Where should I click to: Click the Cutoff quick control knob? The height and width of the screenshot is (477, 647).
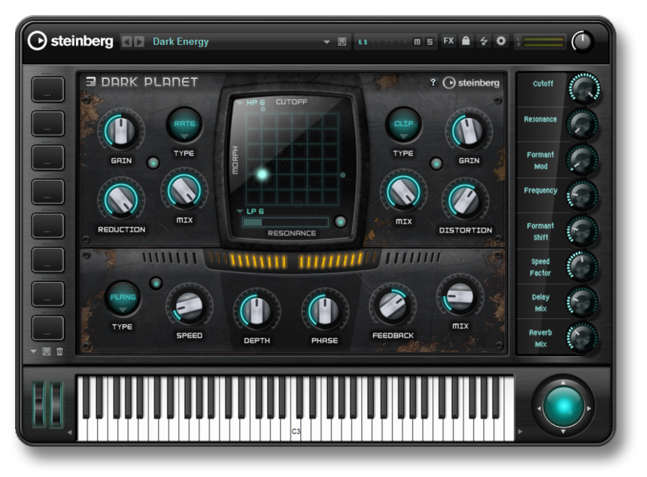(x=584, y=88)
